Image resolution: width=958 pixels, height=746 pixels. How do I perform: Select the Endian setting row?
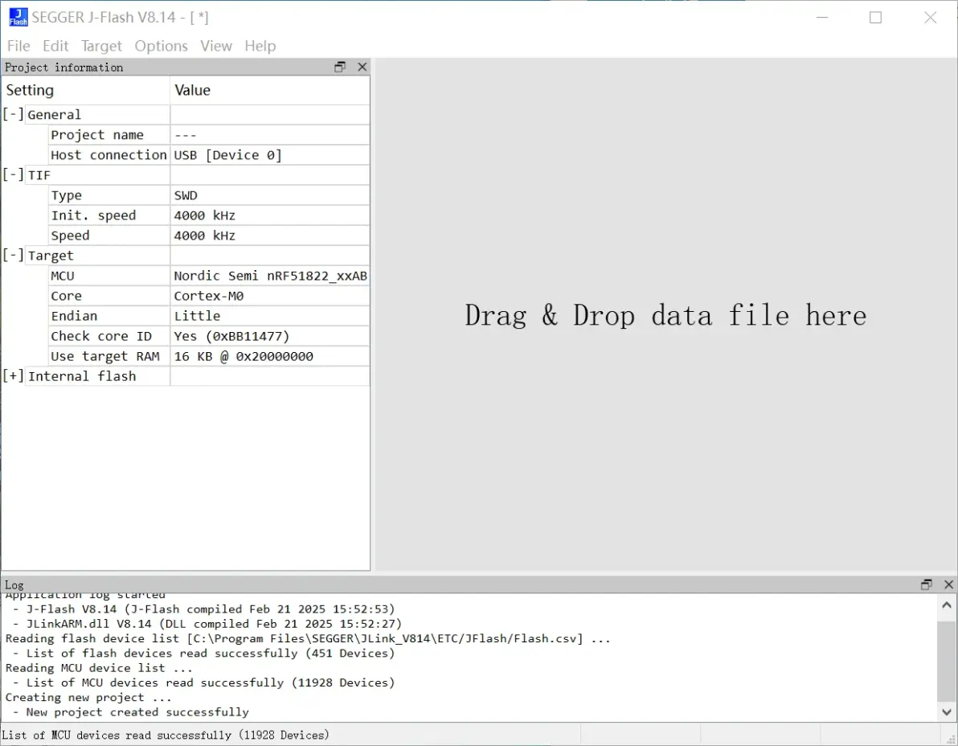(x=209, y=317)
